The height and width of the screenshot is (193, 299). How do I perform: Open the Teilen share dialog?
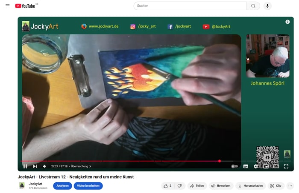pos(197,186)
